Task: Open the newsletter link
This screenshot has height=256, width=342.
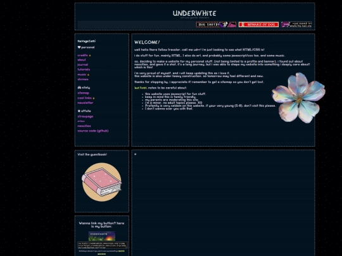Action: click(85, 103)
